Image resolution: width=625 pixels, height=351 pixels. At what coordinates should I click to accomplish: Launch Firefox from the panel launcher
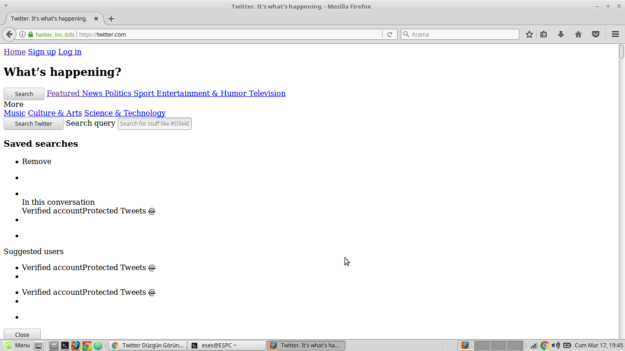click(x=76, y=346)
